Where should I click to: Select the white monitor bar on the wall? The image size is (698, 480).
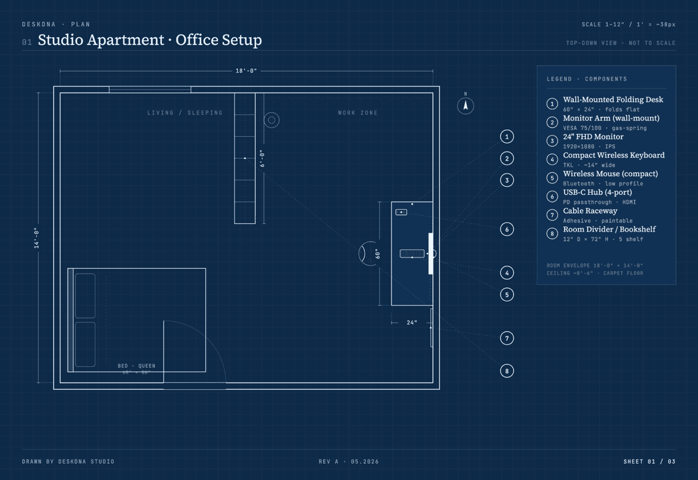pyautogui.click(x=431, y=254)
